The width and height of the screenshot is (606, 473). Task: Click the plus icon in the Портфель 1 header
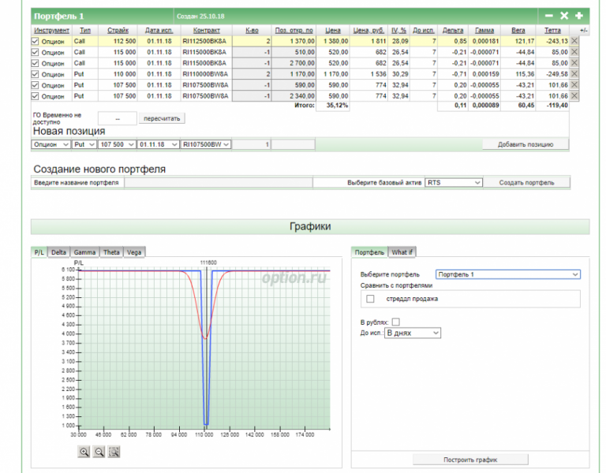pos(579,16)
